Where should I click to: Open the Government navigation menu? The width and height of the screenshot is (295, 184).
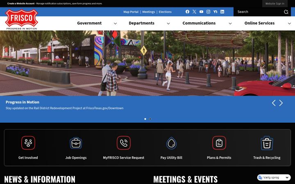(89, 23)
